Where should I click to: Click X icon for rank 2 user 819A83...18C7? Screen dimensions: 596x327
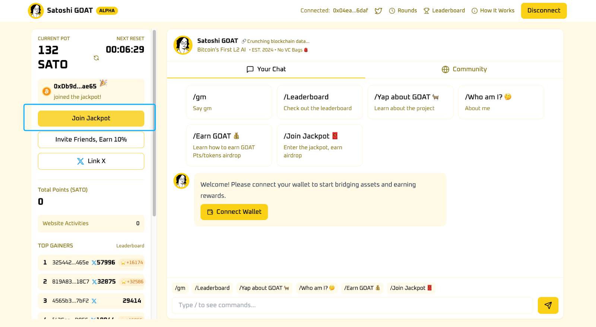pos(94,282)
